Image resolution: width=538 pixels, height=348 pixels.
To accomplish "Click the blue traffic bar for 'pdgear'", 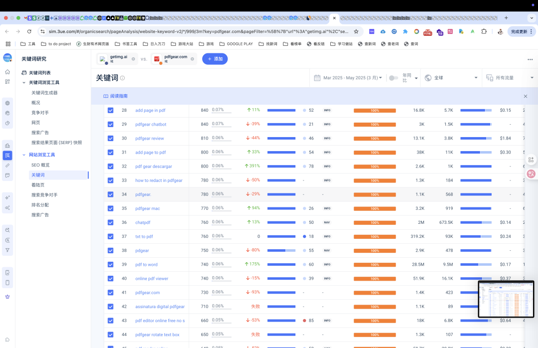I will pos(281,250).
